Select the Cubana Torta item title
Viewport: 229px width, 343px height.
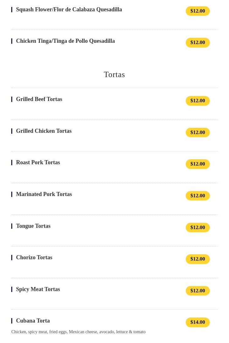point(33,321)
